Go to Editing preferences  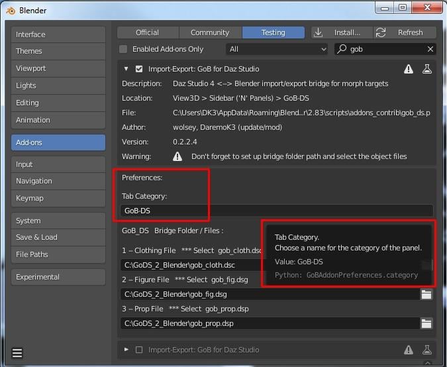click(x=58, y=103)
